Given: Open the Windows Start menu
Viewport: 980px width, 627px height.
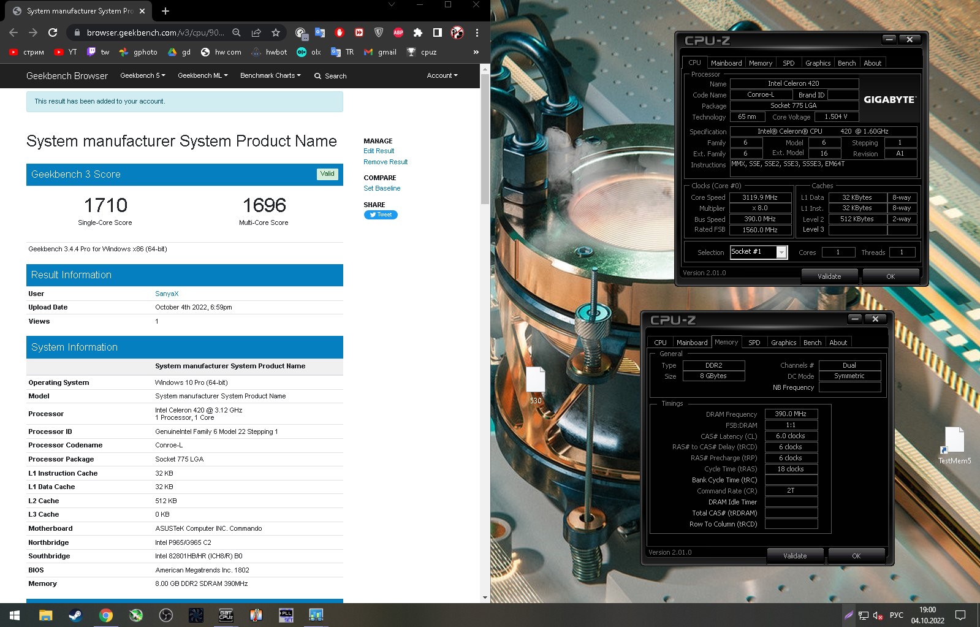Looking at the screenshot, I should (15, 615).
